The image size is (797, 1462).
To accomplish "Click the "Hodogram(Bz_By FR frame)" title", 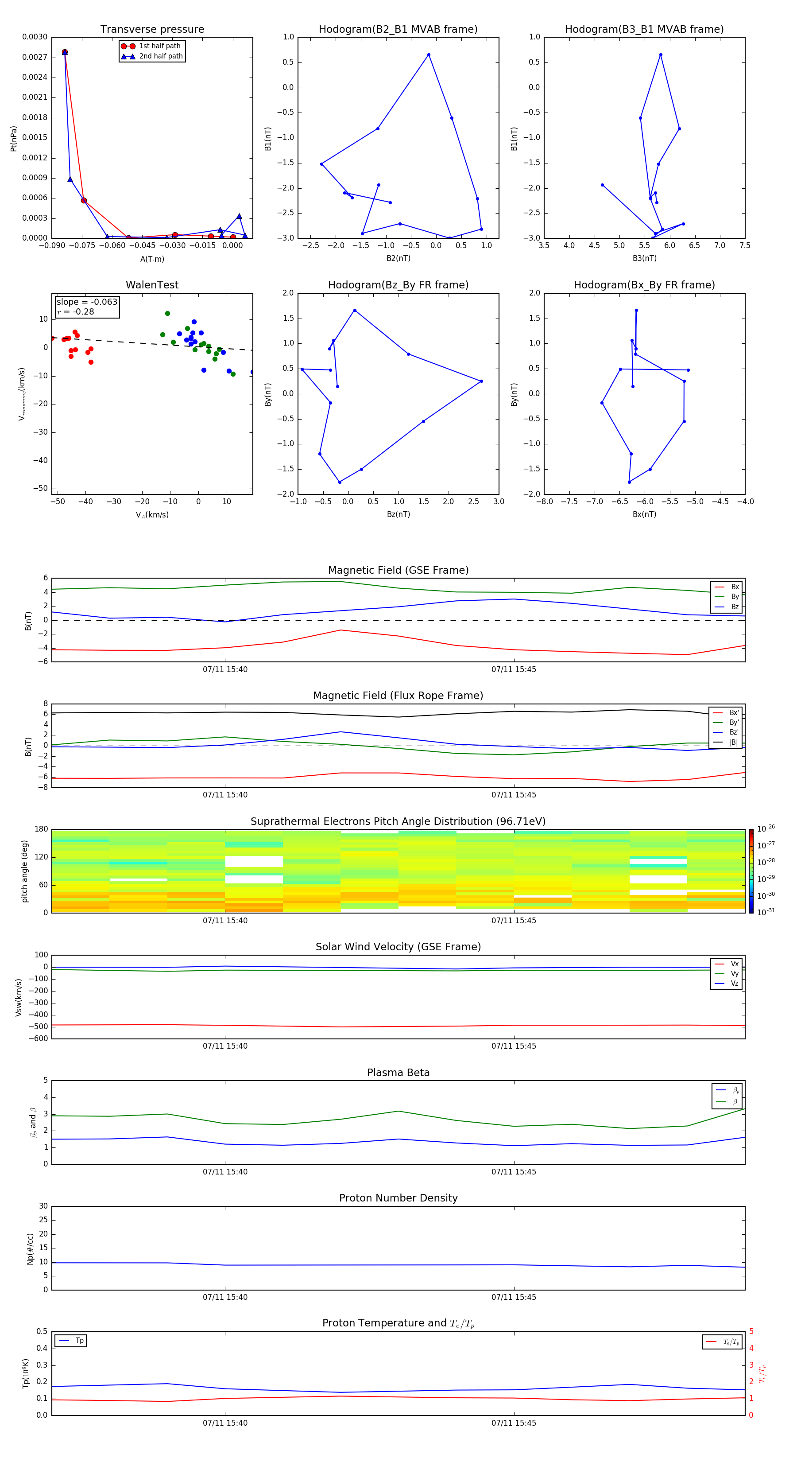I will 398,285.
